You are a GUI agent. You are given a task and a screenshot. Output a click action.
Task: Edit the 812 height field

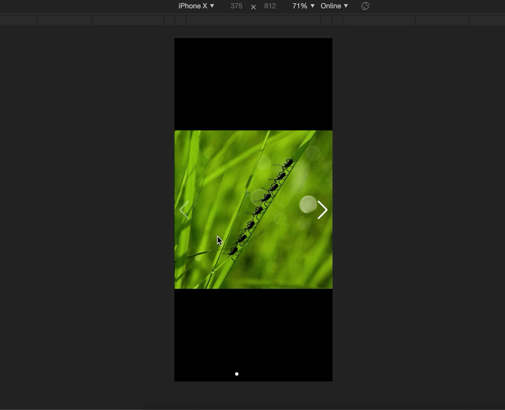click(270, 6)
